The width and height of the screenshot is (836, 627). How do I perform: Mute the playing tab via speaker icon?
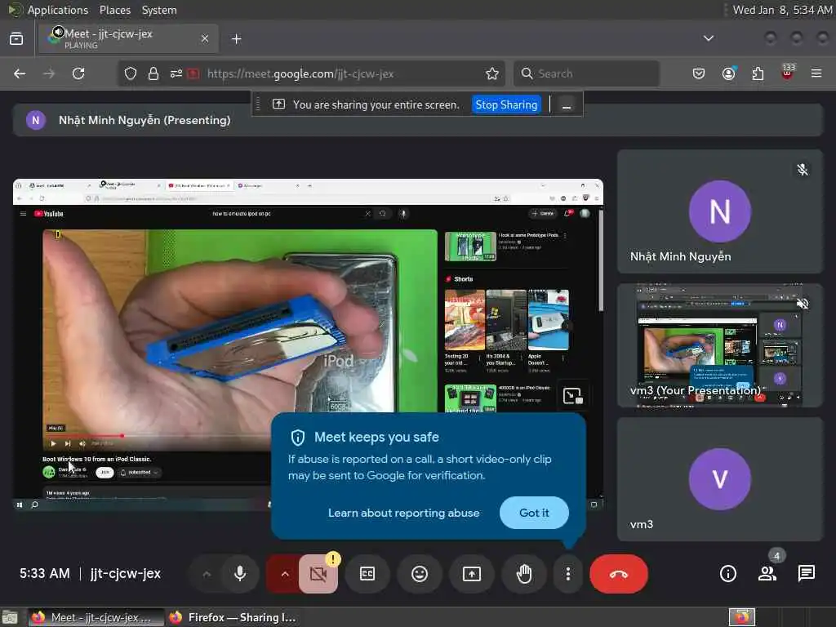(x=58, y=32)
